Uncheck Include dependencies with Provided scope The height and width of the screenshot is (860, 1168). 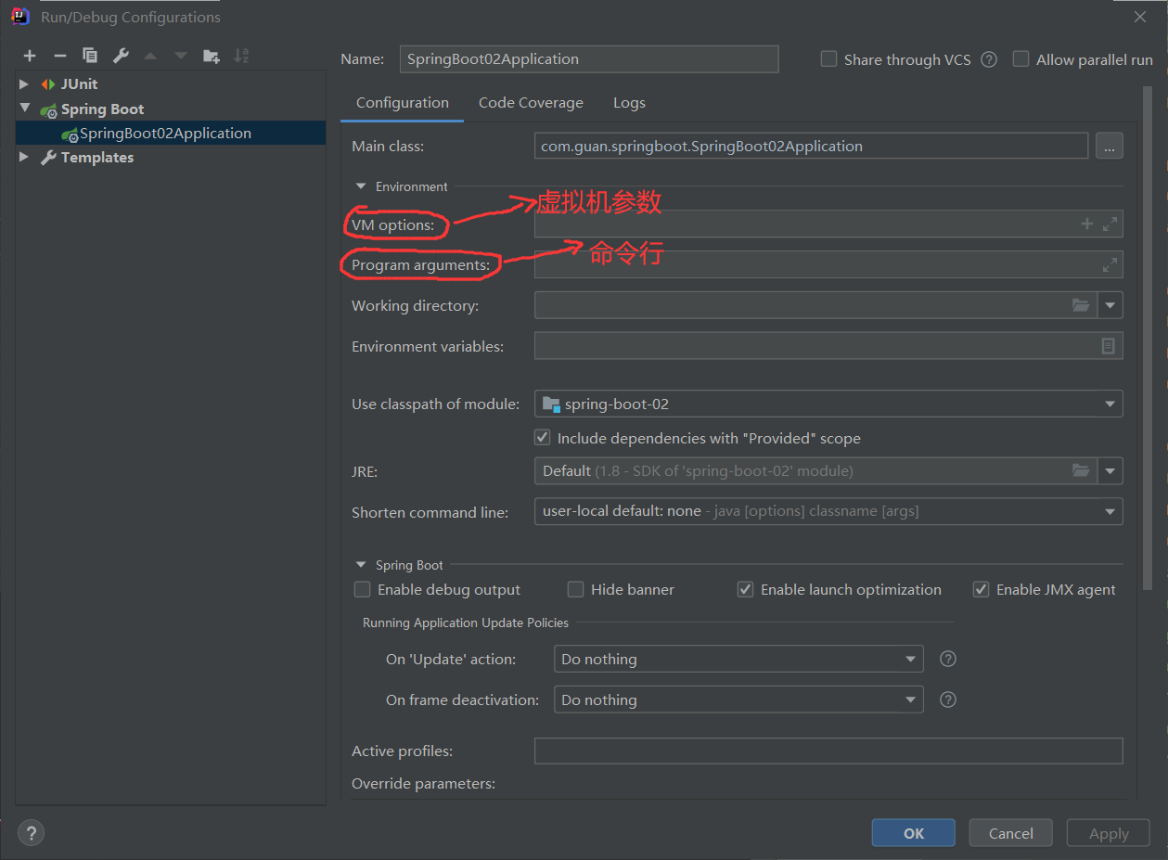coord(543,437)
